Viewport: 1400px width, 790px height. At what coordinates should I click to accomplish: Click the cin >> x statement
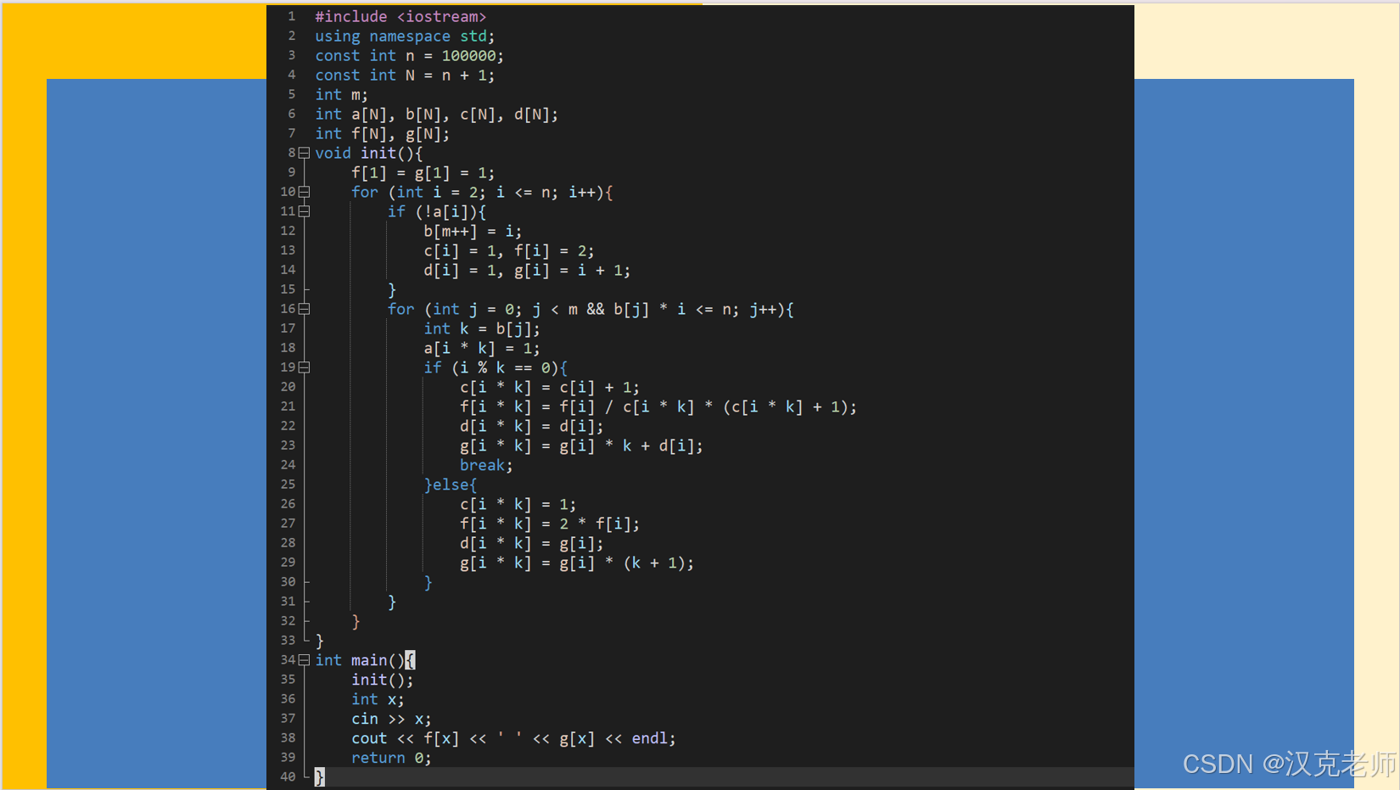pos(390,719)
